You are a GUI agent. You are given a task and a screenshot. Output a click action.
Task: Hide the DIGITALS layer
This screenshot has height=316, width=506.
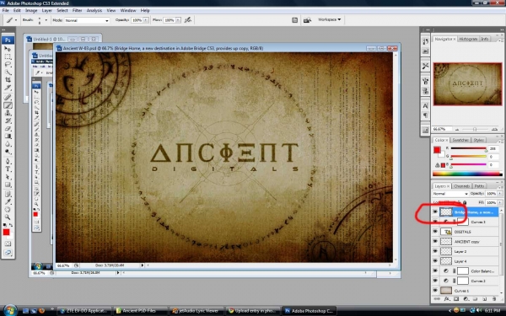point(435,232)
